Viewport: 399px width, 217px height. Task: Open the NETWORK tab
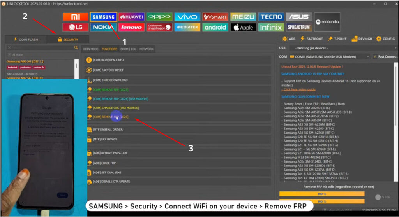point(147,49)
